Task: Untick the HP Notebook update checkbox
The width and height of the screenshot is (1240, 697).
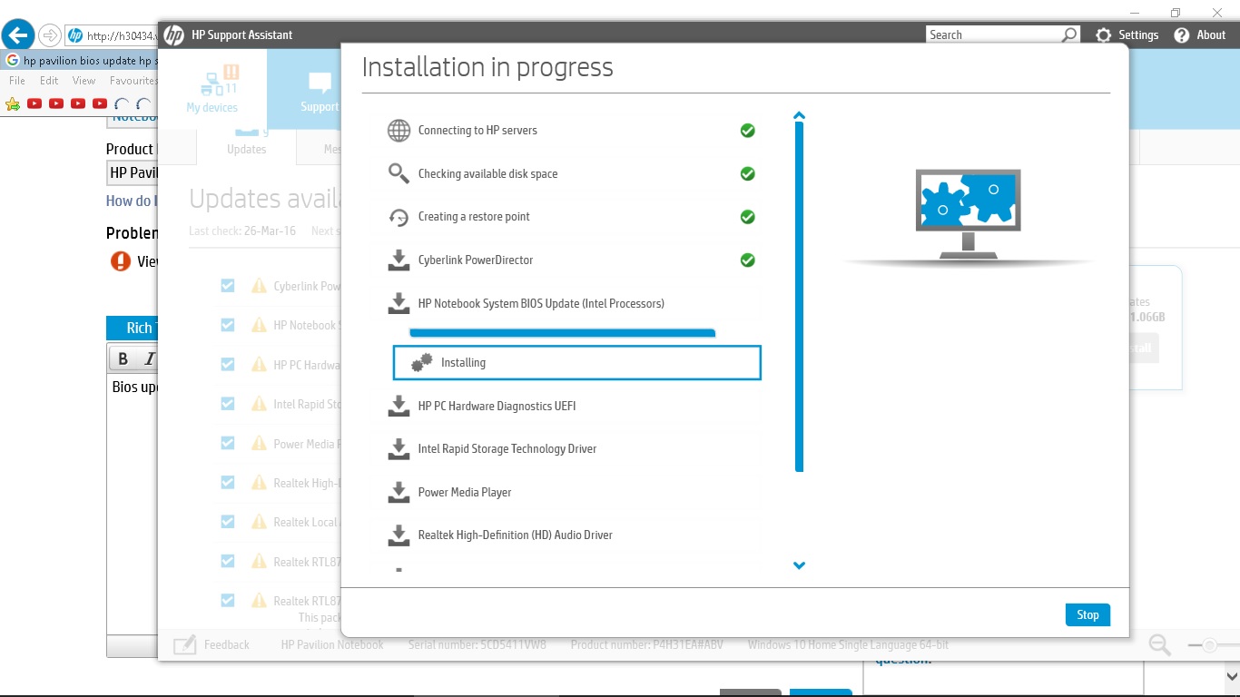Action: 228,325
